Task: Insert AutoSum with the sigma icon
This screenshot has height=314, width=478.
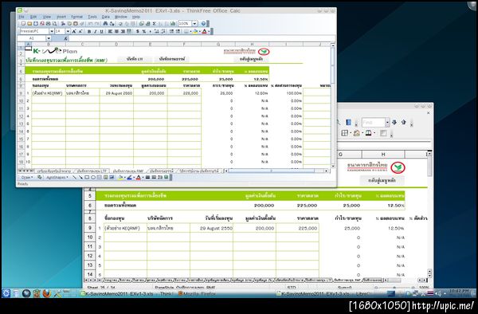Action: 155,23
